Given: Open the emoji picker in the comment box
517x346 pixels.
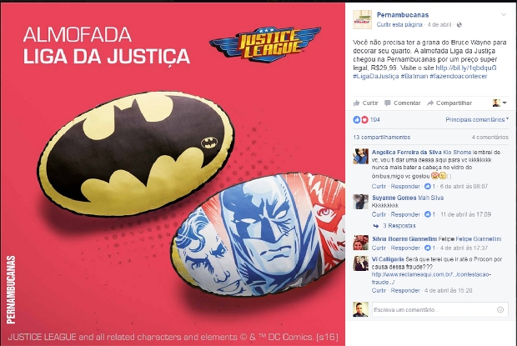Looking at the screenshot, I should 500,309.
